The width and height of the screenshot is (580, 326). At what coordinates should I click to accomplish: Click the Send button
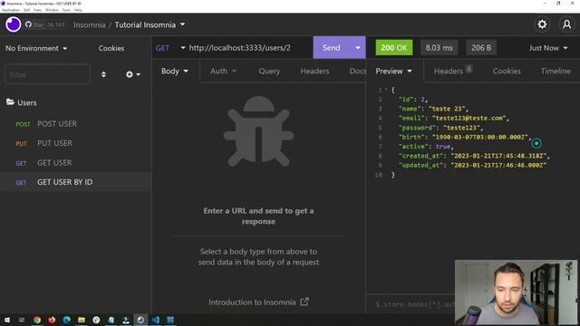point(331,48)
